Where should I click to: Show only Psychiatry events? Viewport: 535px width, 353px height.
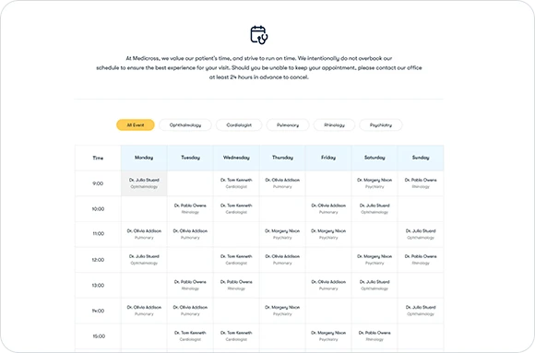381,124
